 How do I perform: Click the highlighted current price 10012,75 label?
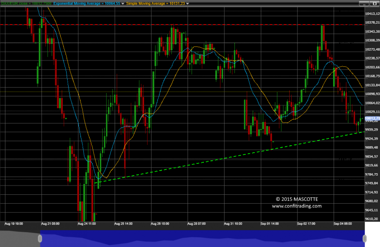372,119
